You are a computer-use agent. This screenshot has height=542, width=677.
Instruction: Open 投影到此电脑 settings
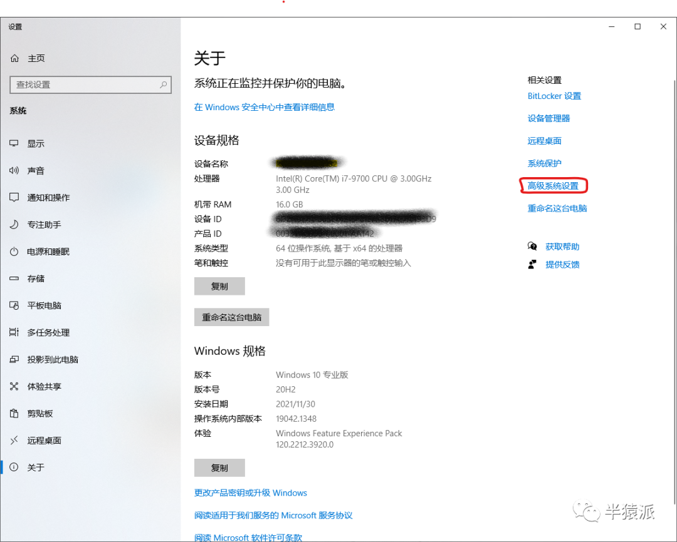click(x=90, y=360)
